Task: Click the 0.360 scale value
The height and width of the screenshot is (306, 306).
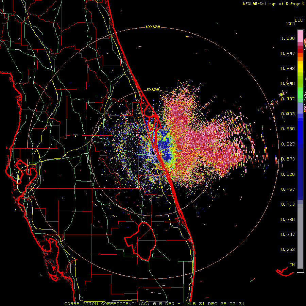Action: (x=288, y=220)
